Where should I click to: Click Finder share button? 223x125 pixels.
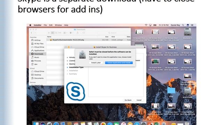click(77, 33)
